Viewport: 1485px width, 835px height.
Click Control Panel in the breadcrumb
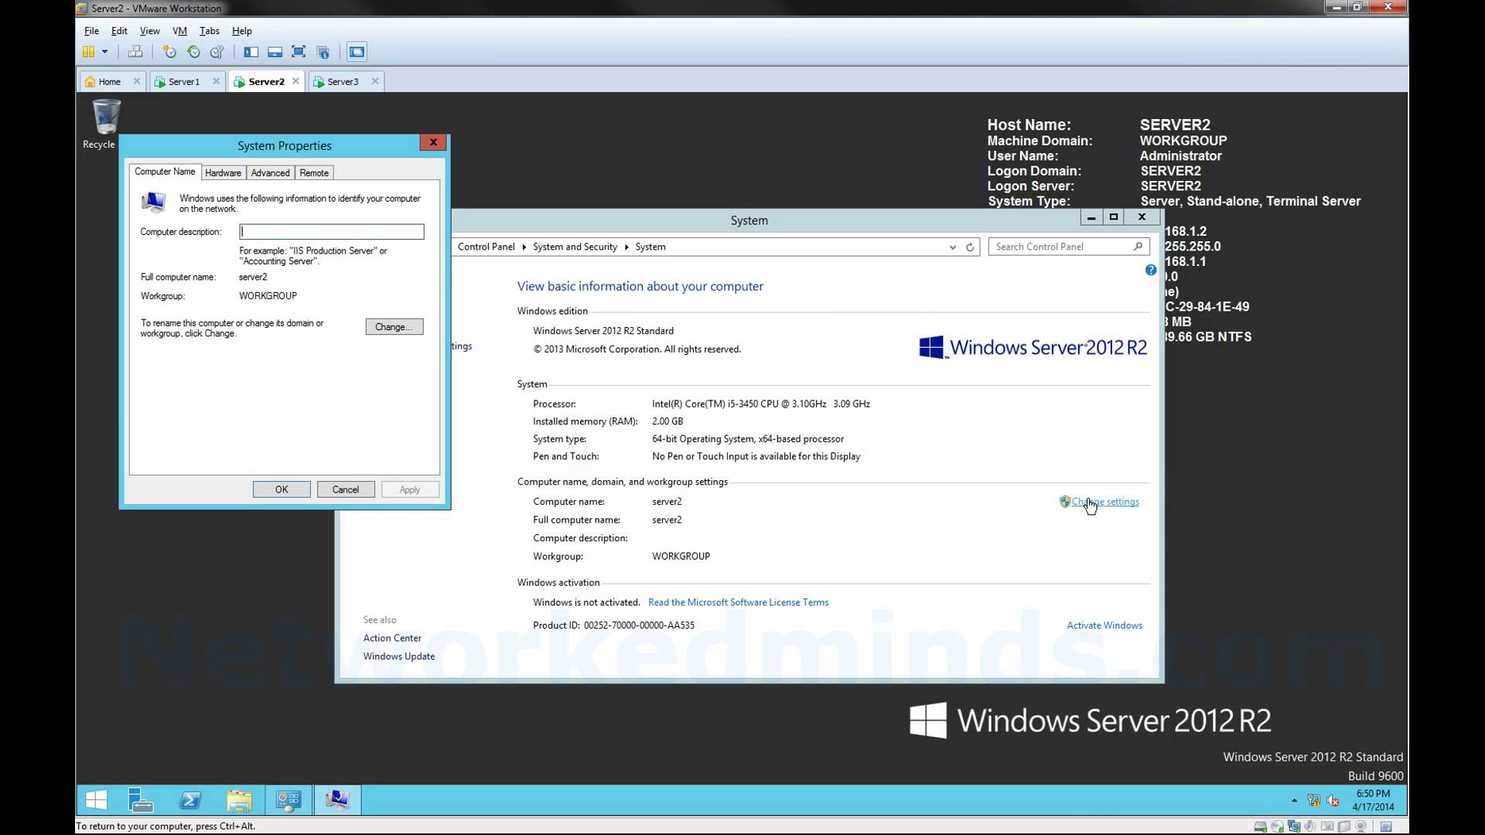pyautogui.click(x=486, y=247)
